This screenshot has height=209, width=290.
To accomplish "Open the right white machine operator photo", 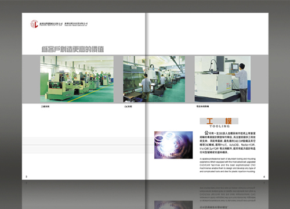I will (223, 79).
